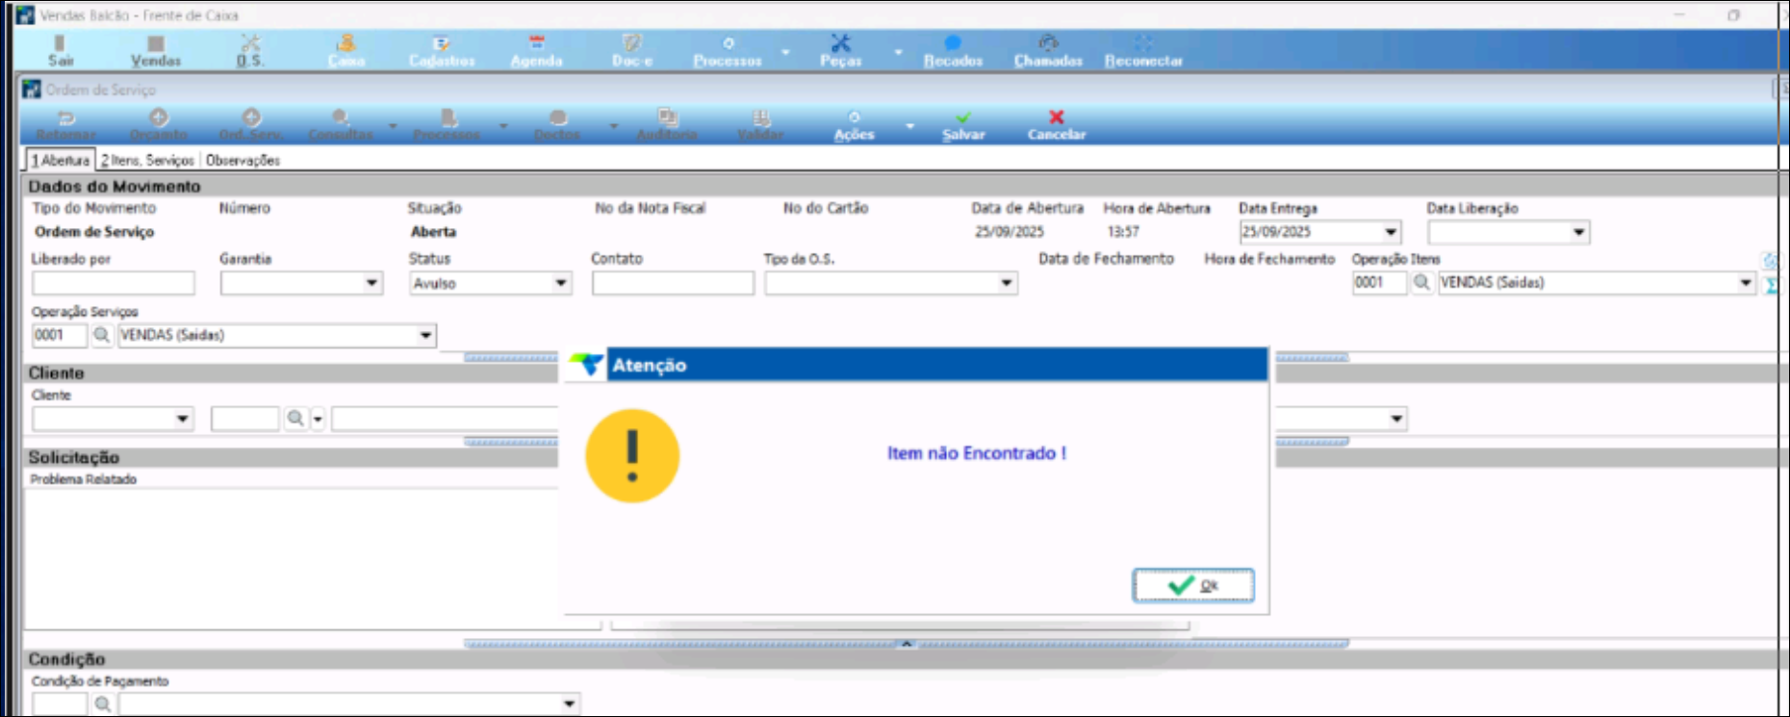Click the Reconectar icon
The image size is (1790, 717).
pos(1142,44)
